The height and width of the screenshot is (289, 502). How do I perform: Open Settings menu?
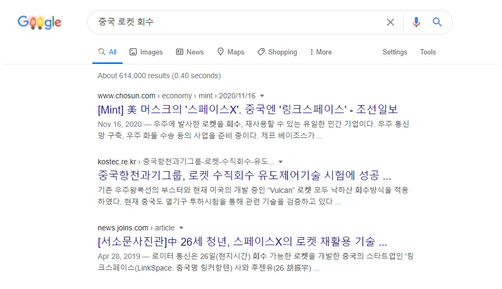click(395, 52)
